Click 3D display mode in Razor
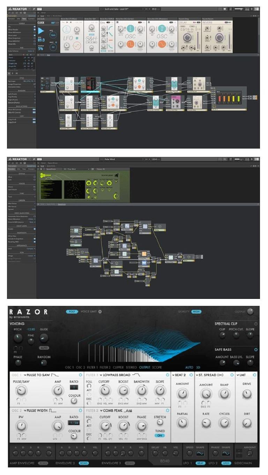 [198, 367]
